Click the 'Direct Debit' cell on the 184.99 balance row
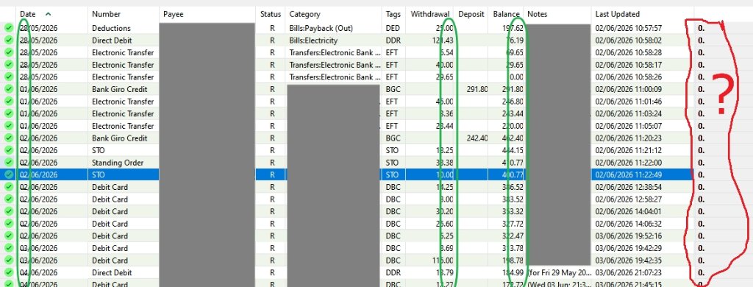Image resolution: width=753 pixels, height=287 pixels. coord(112,272)
